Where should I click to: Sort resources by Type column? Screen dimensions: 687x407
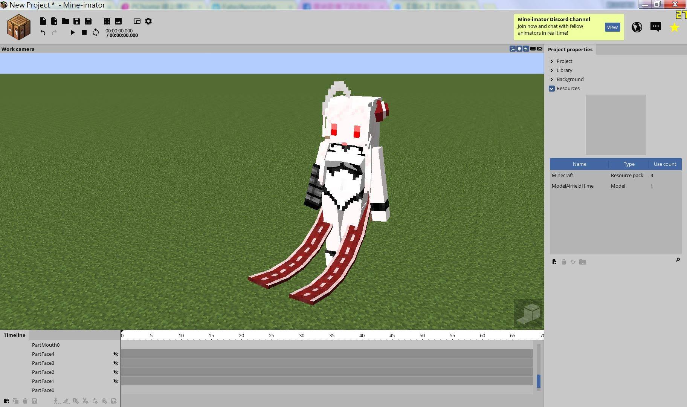click(x=629, y=164)
